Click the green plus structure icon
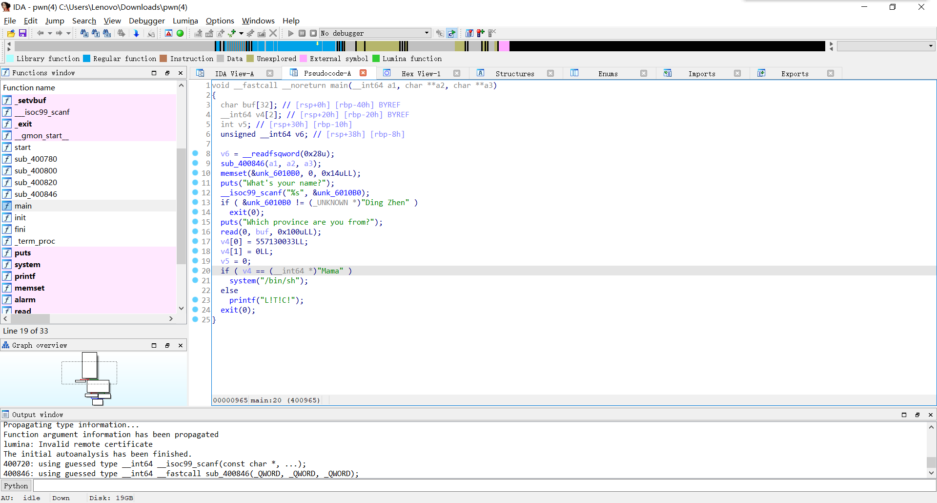Screen dimensions: 937x503 tap(232, 33)
